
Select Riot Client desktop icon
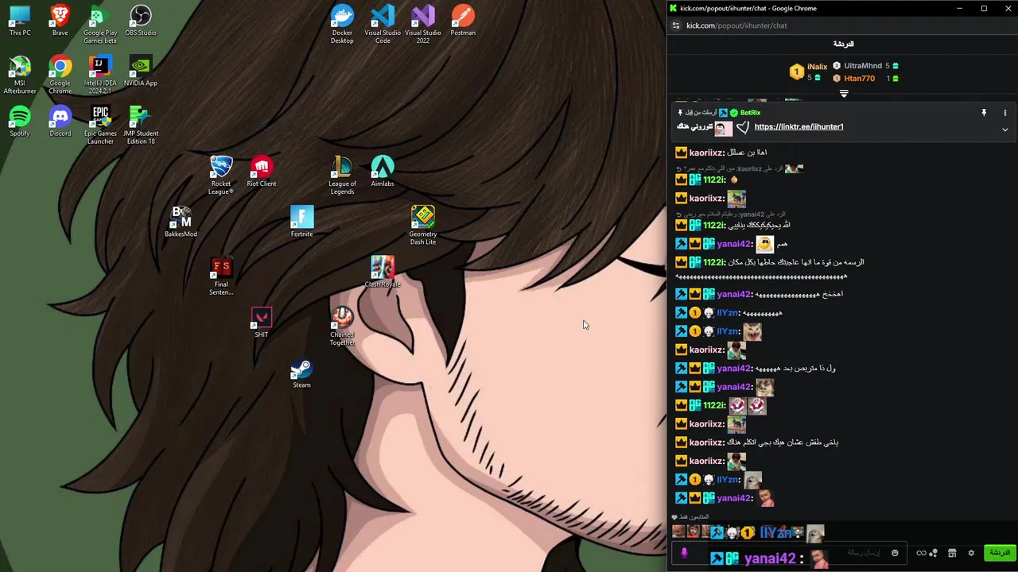coord(262,171)
